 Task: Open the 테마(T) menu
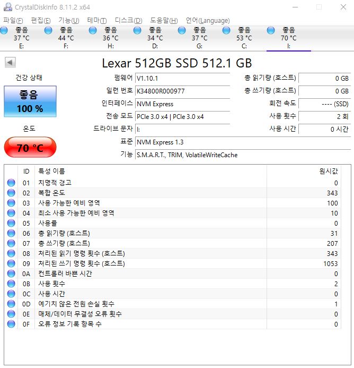97,21
